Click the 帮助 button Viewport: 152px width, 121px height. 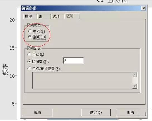37,112
